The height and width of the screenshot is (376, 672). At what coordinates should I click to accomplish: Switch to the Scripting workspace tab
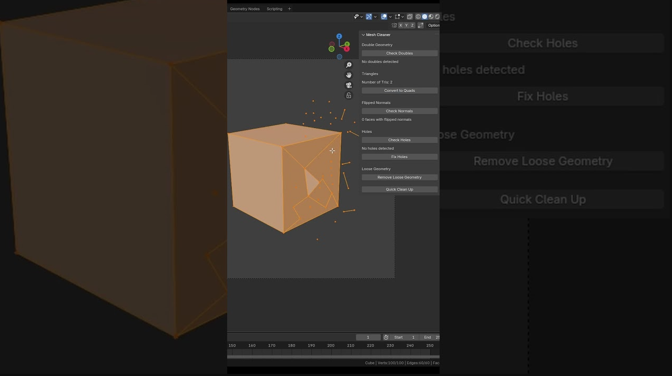point(274,9)
